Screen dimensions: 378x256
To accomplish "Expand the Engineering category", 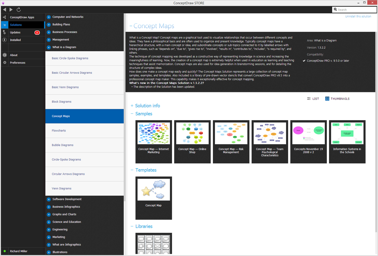I will 49,230.
